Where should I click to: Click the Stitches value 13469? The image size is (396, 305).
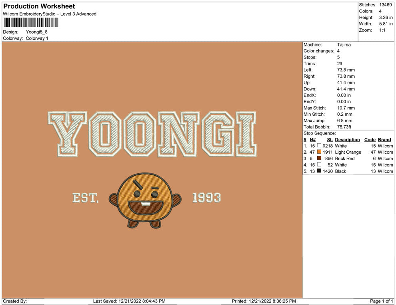tap(385, 5)
